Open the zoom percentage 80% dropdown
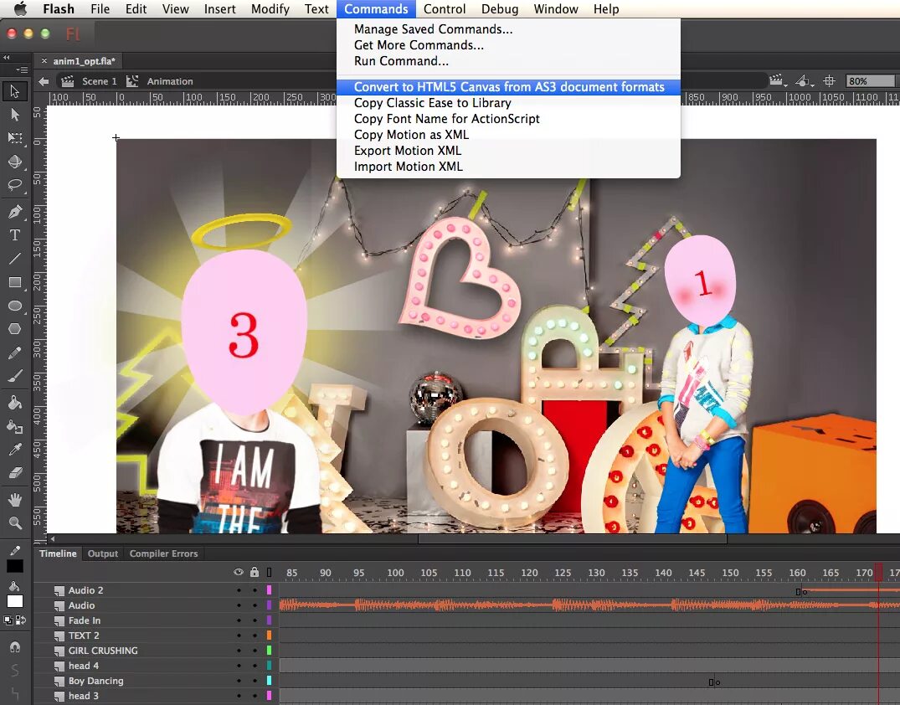The image size is (900, 705). 870,81
